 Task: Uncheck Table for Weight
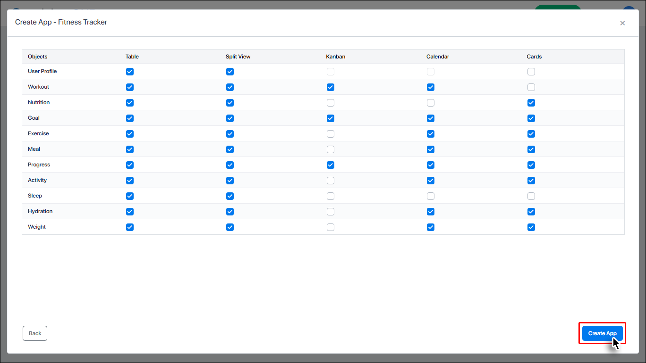point(130,227)
